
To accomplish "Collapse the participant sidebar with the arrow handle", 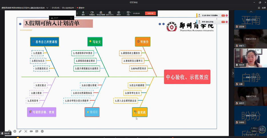I will pos(233,73).
